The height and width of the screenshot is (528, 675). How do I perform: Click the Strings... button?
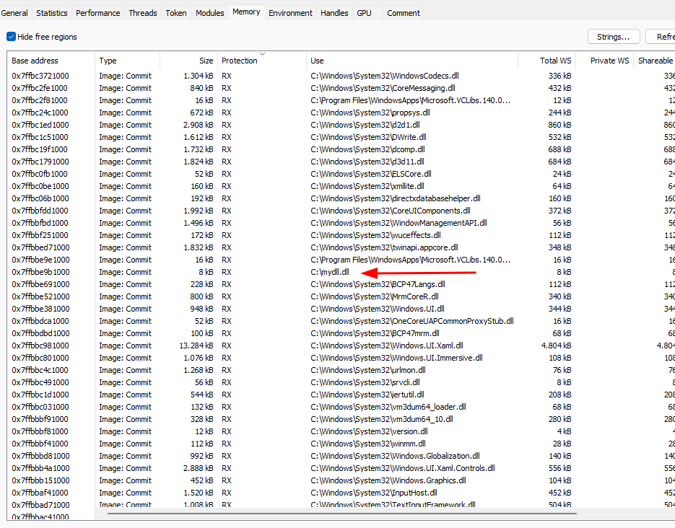[x=614, y=37]
